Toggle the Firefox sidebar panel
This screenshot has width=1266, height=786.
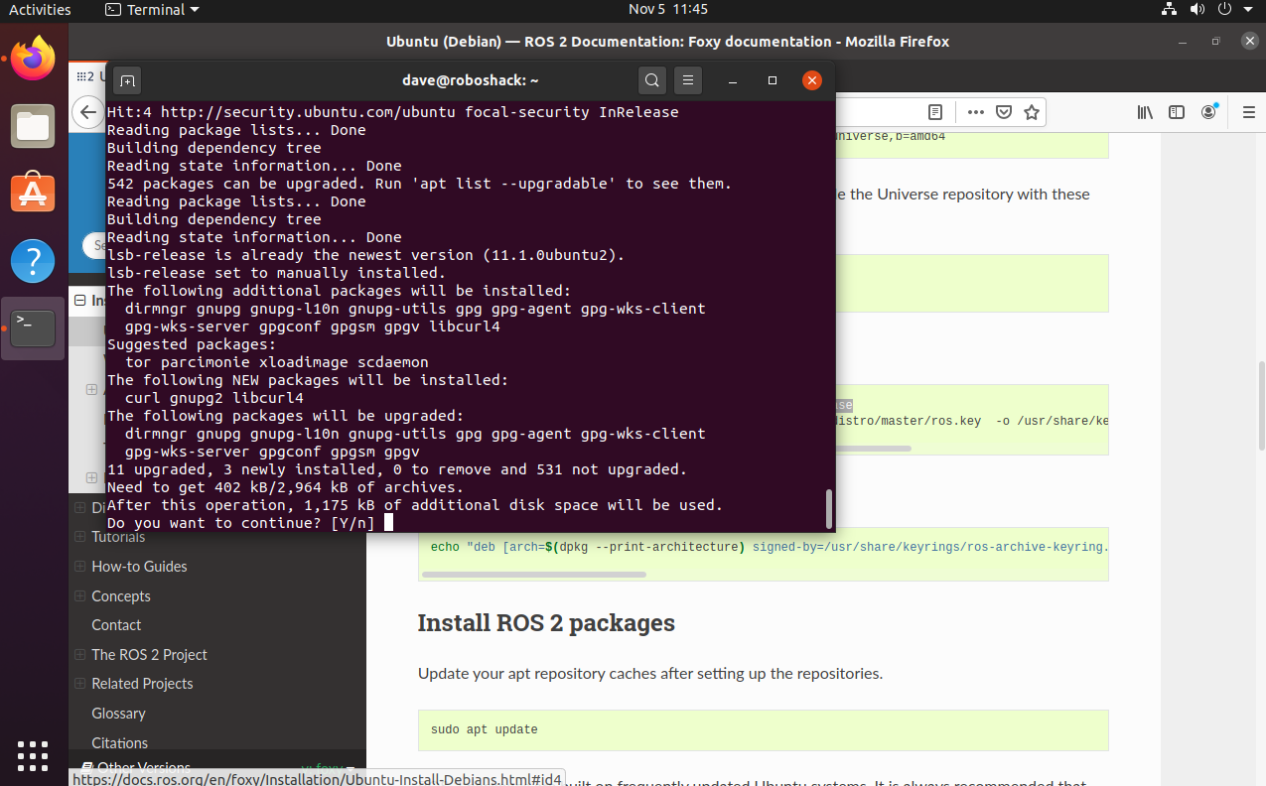tap(1176, 112)
